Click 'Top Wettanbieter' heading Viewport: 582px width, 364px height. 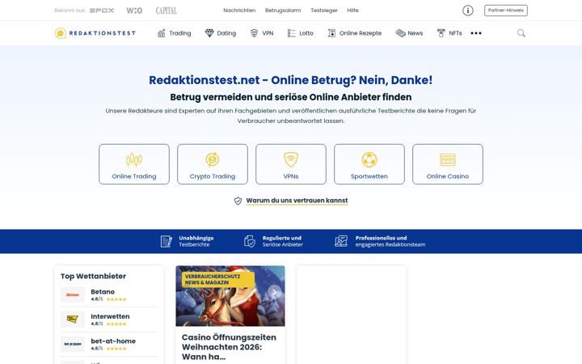[x=93, y=276]
